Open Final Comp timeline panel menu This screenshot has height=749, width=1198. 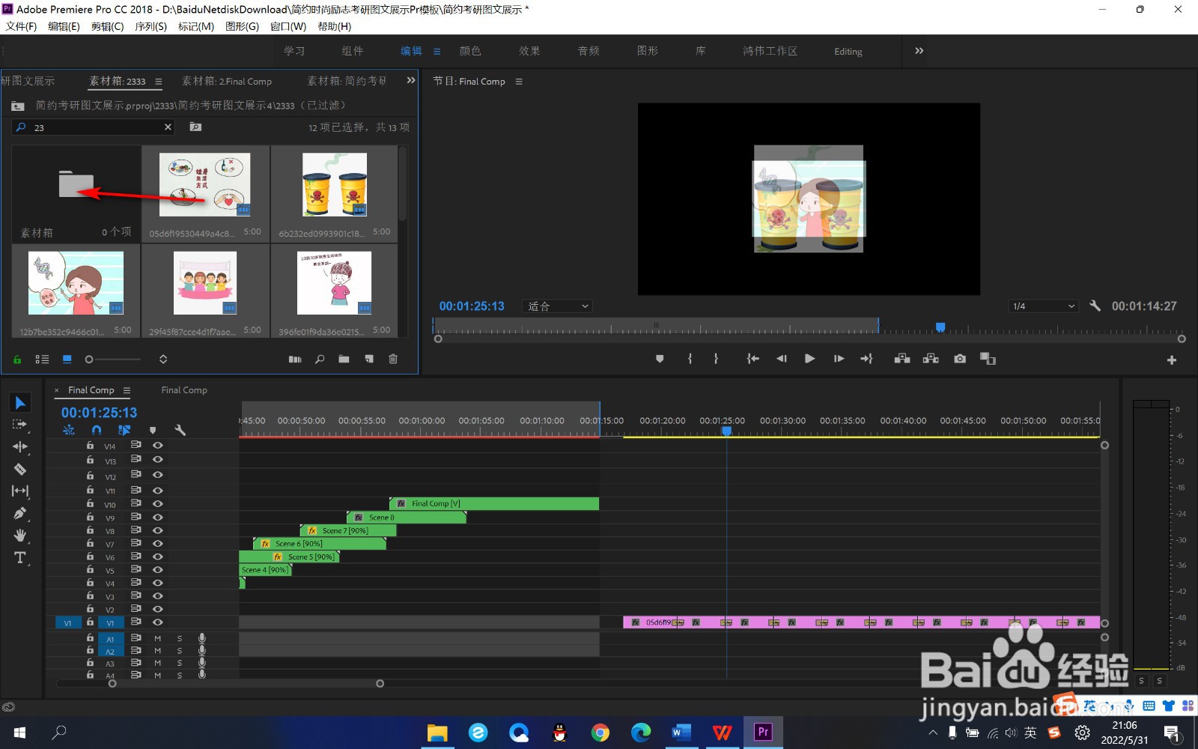tap(127, 390)
